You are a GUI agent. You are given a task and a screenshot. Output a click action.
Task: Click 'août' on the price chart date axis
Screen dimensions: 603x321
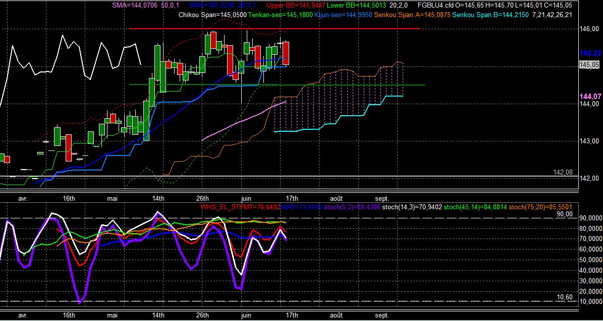(x=336, y=198)
